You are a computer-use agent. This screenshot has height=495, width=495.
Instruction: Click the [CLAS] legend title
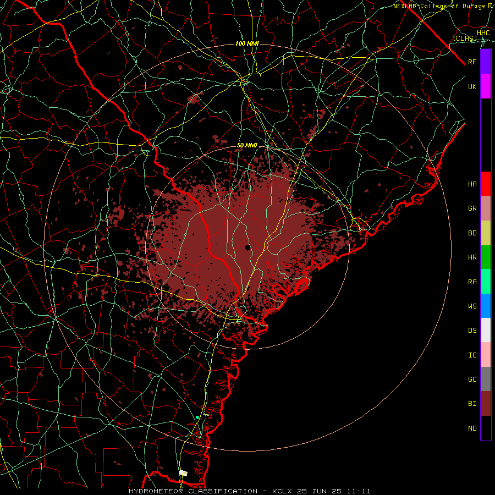[x=465, y=38]
